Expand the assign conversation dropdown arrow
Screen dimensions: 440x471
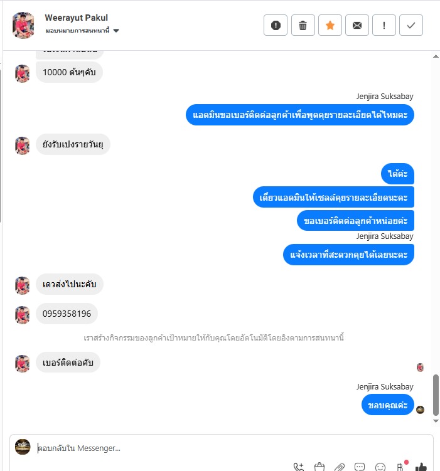tap(116, 31)
